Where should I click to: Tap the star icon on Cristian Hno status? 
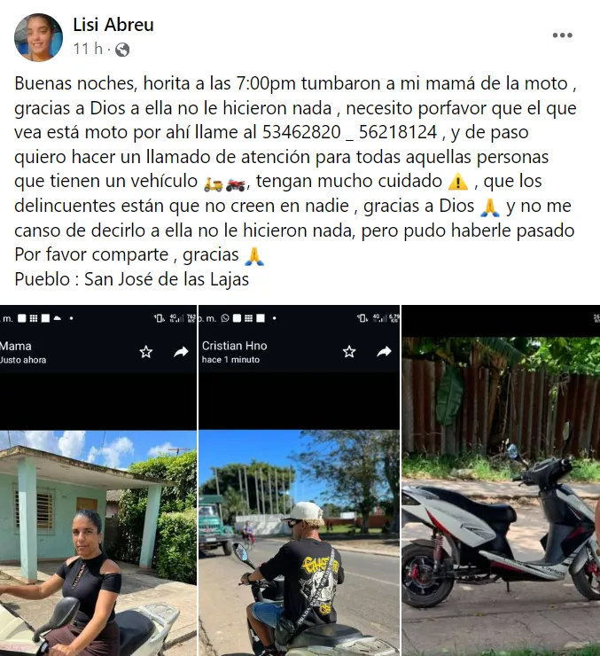pyautogui.click(x=349, y=351)
